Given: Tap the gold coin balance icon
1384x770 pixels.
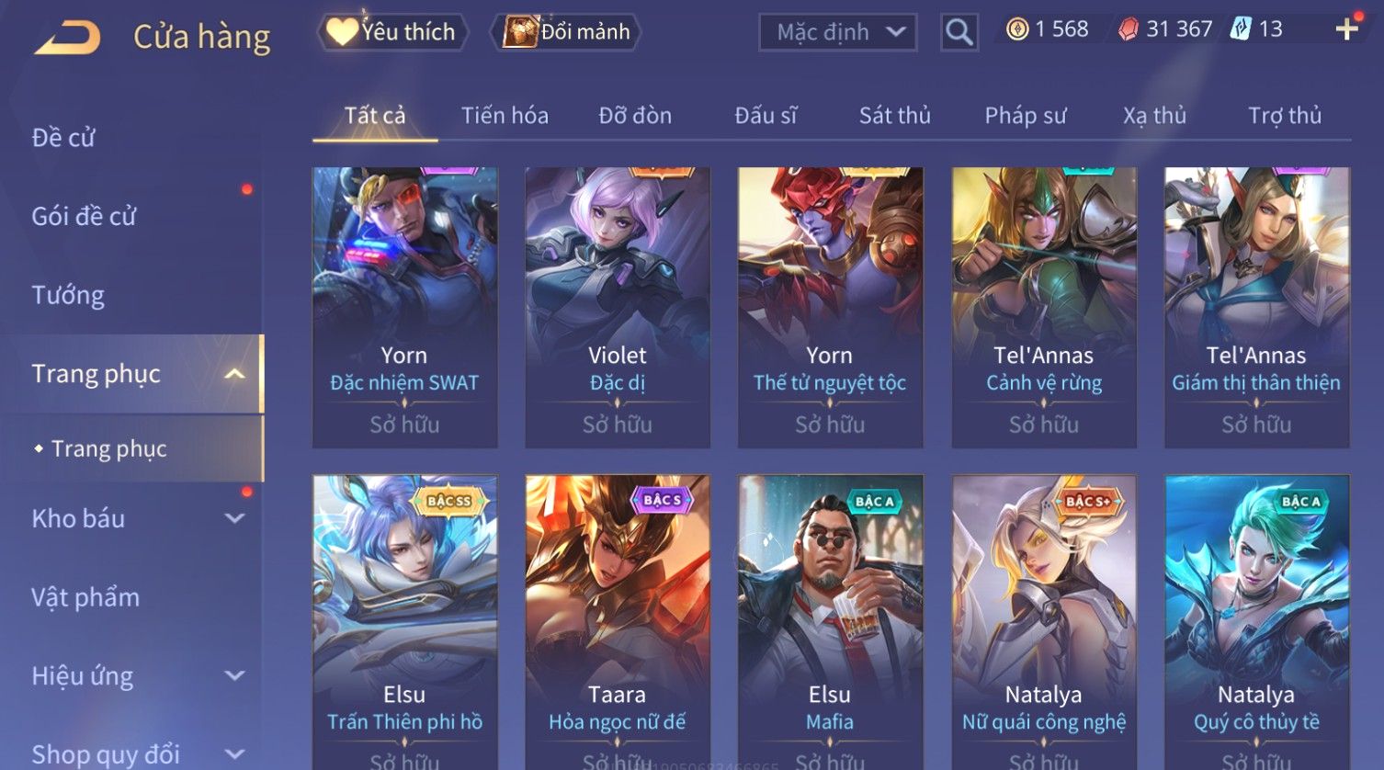Looking at the screenshot, I should (x=1017, y=29).
